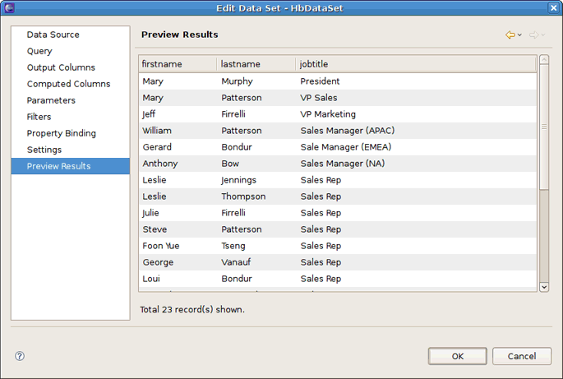
Task: Open the back history dropdown arrow
Action: [519, 35]
